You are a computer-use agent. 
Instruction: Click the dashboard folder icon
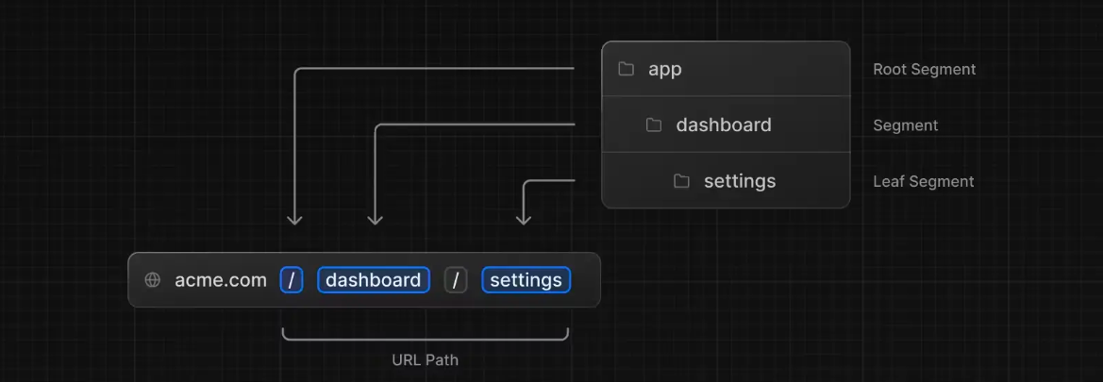pos(654,125)
